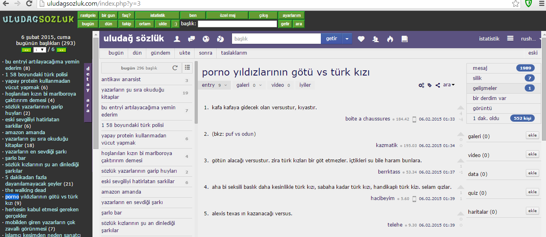Upvote the entry by kazmatik

461,134
